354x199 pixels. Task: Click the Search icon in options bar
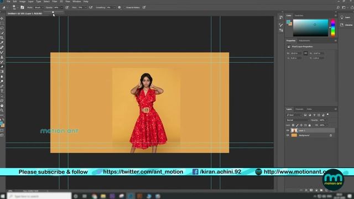click(x=338, y=7)
